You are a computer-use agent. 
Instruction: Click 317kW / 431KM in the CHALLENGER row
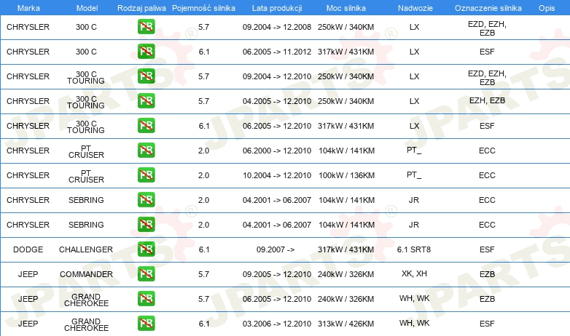click(345, 249)
